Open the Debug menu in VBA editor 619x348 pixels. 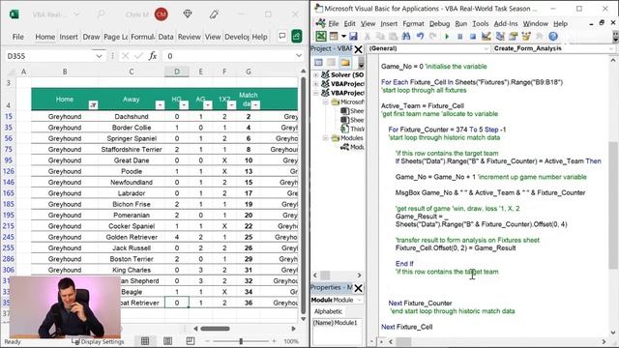pos(439,23)
